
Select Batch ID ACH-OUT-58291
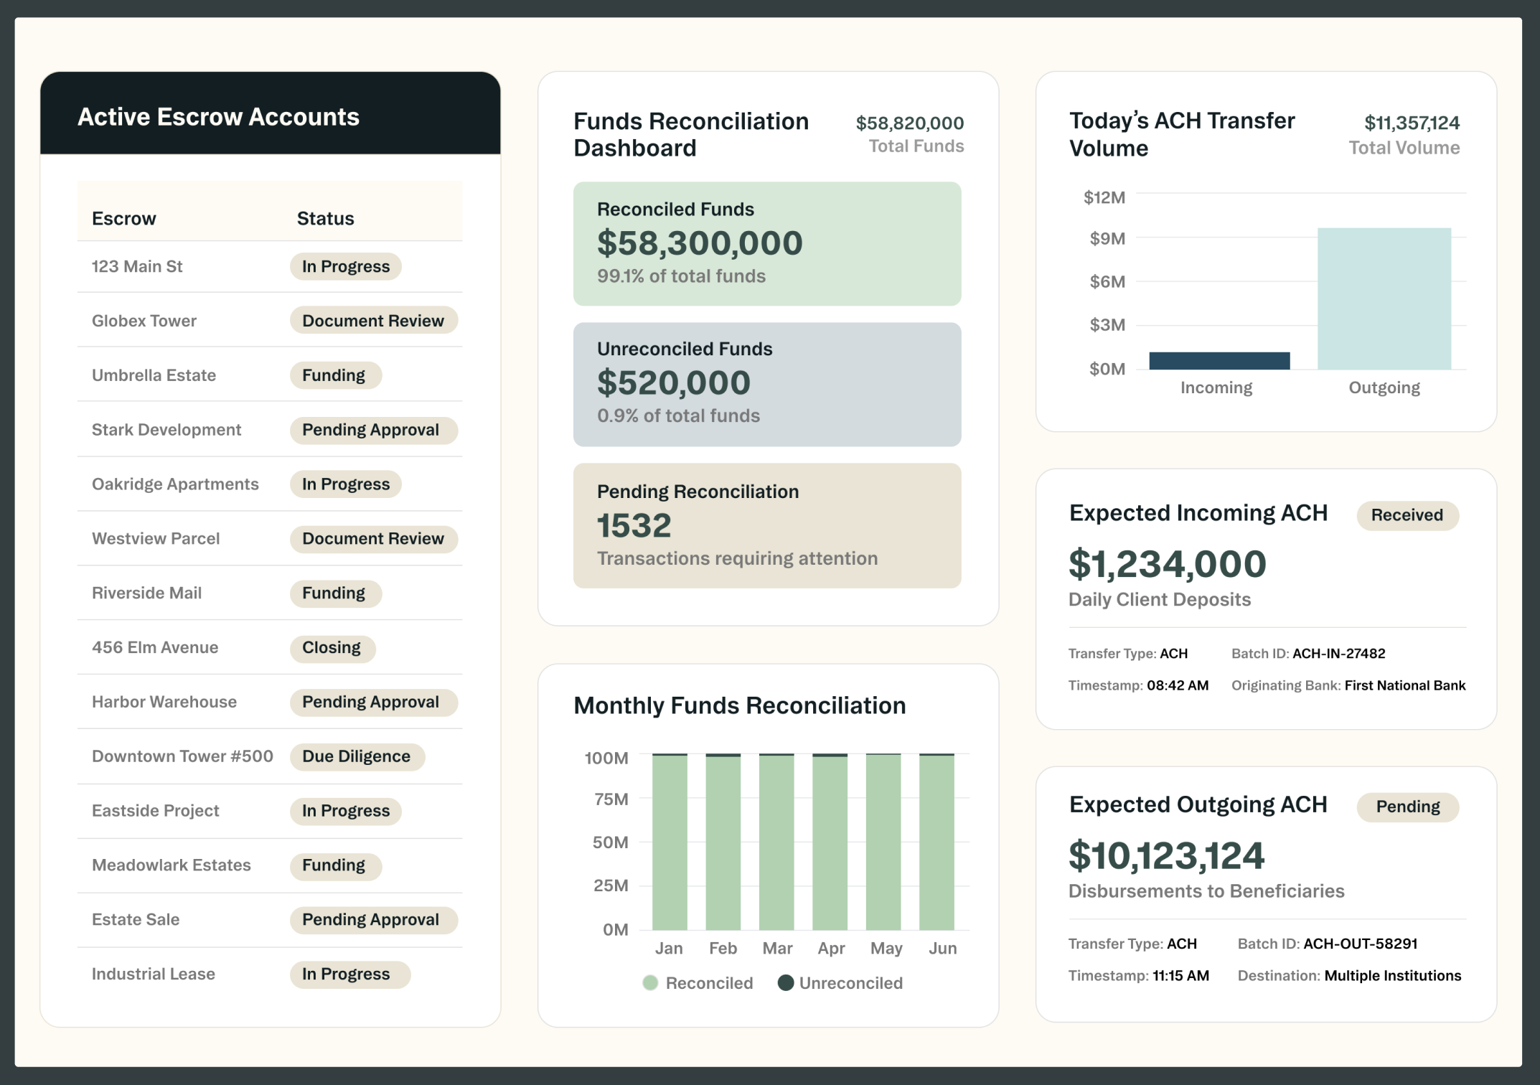1359,944
